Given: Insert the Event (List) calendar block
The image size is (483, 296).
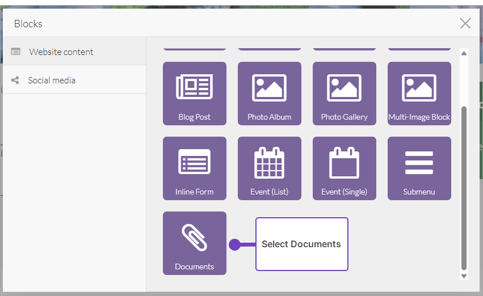Looking at the screenshot, I should tap(269, 168).
